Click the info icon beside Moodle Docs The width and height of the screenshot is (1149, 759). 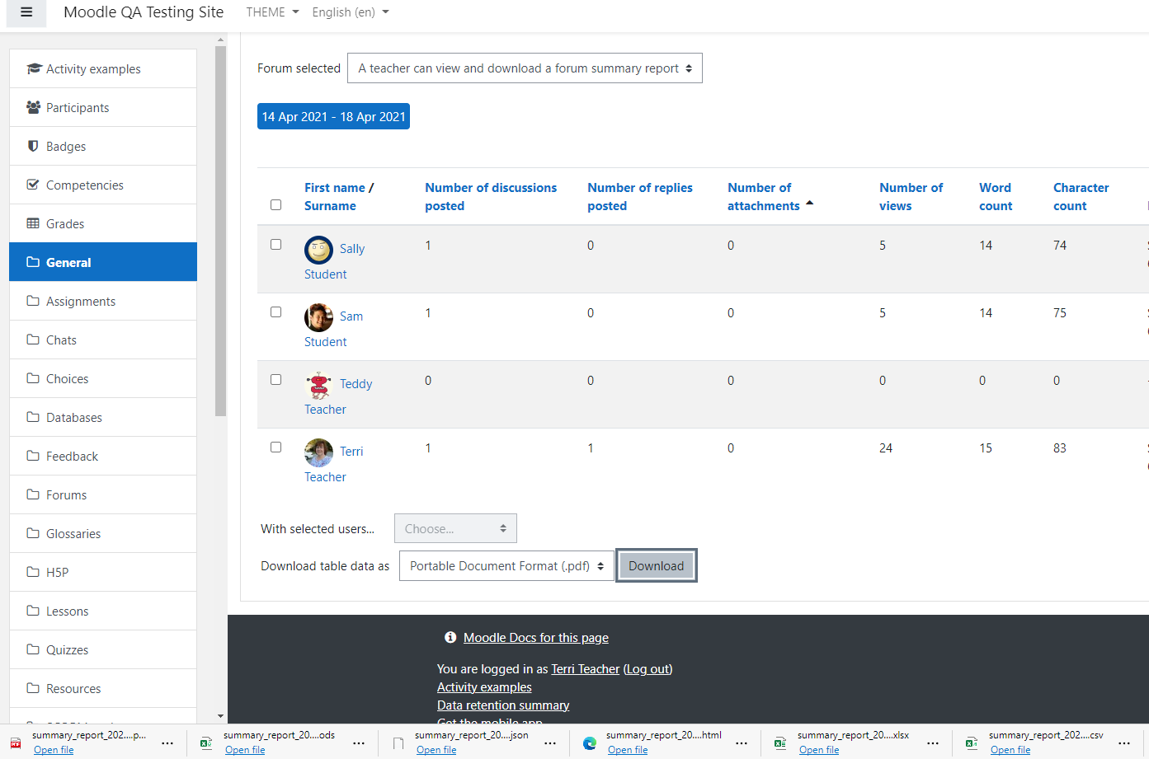click(450, 637)
